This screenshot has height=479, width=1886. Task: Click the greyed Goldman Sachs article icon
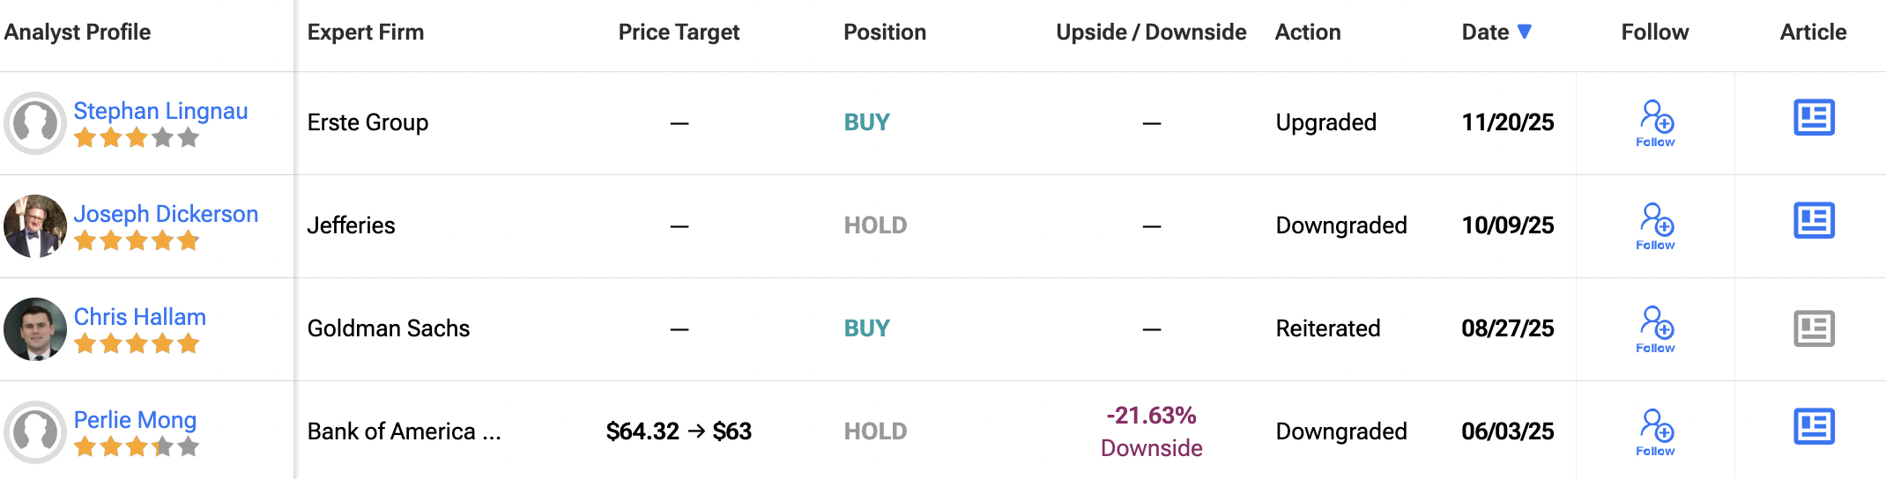click(x=1814, y=328)
